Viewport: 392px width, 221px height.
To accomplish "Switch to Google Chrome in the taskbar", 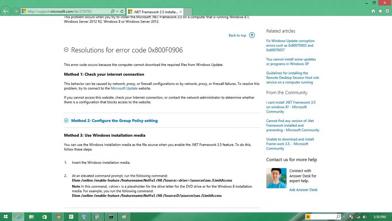I will pyautogui.click(x=58, y=217).
